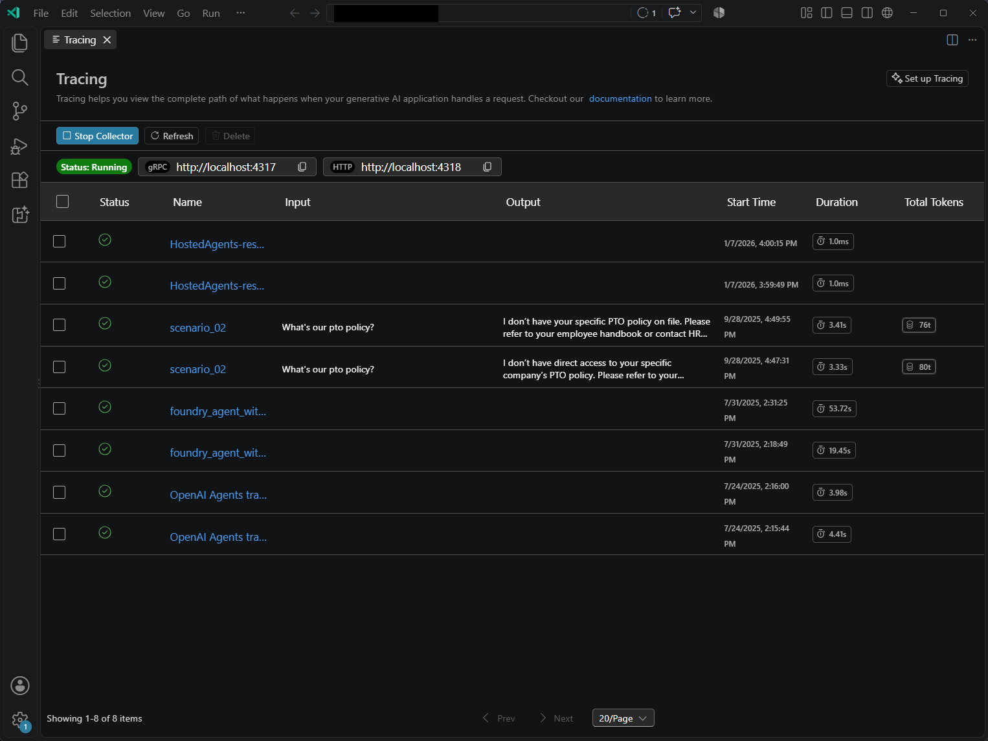Copy the gRPC localhost:4317 endpoint
The height and width of the screenshot is (741, 988).
(x=302, y=167)
